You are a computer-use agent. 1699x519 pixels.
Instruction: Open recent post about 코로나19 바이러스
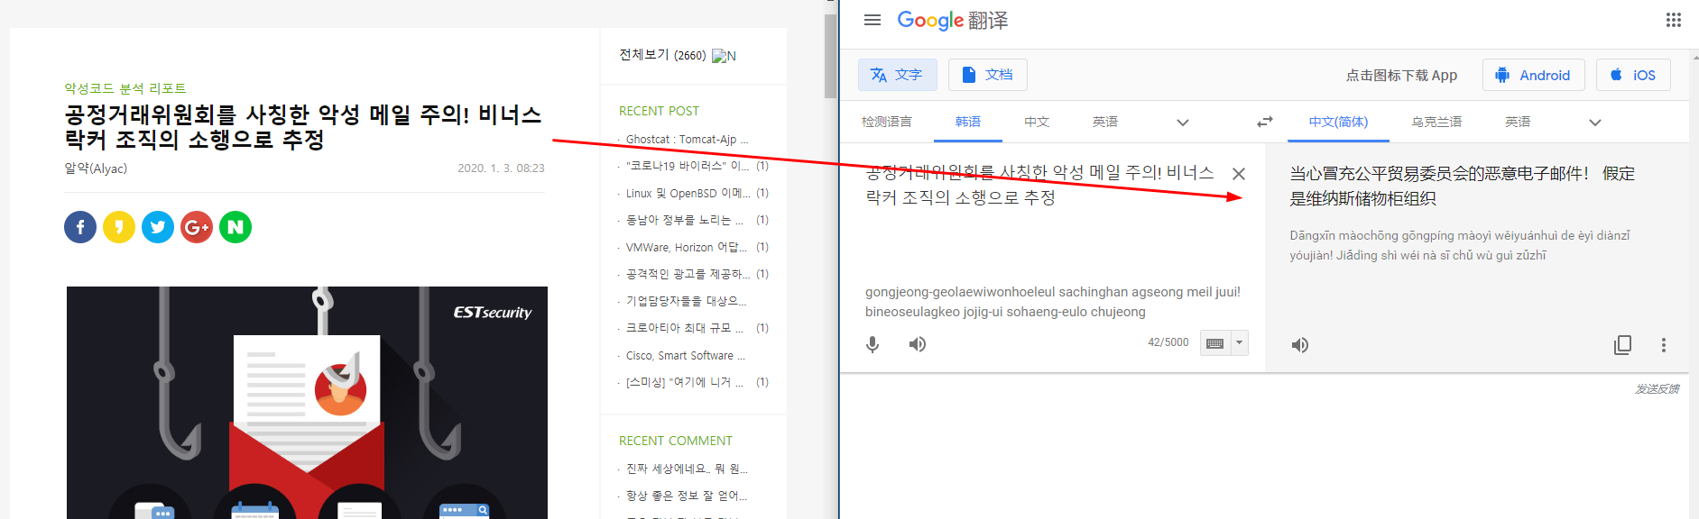pyautogui.click(x=687, y=166)
